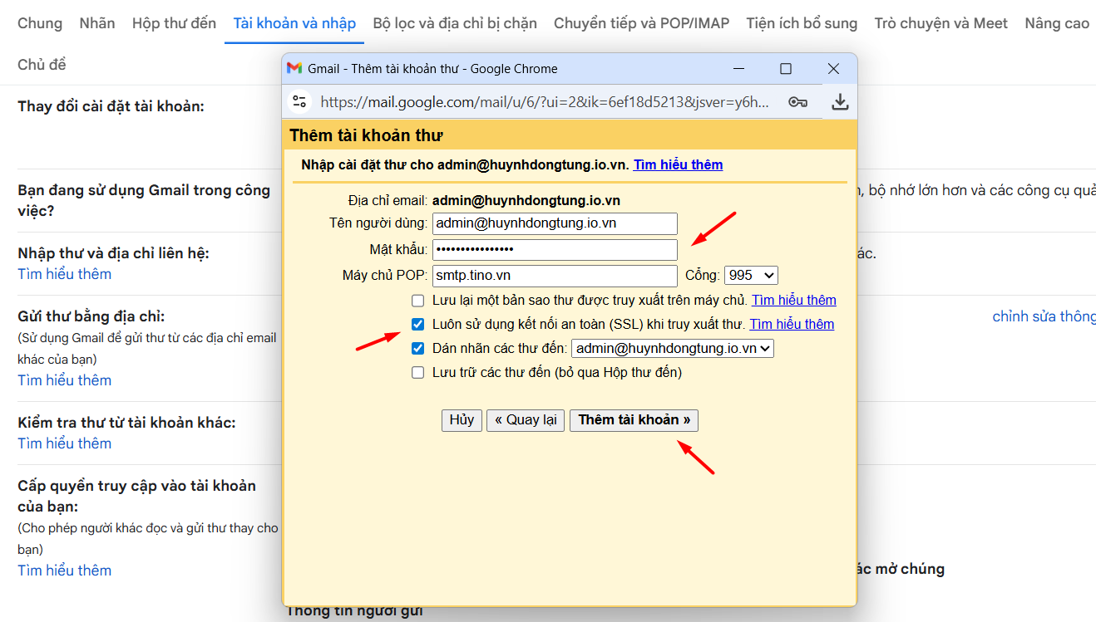Open the Tiện ích bổ sung tab
The height and width of the screenshot is (622, 1096).
click(802, 23)
